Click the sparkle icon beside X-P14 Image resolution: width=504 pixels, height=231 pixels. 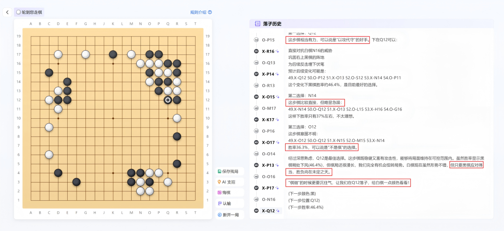coord(277,74)
